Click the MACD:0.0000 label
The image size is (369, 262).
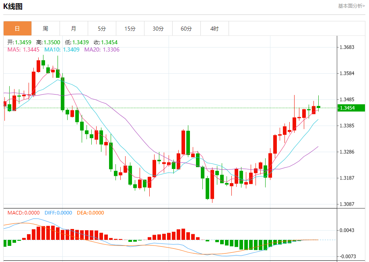point(23,213)
